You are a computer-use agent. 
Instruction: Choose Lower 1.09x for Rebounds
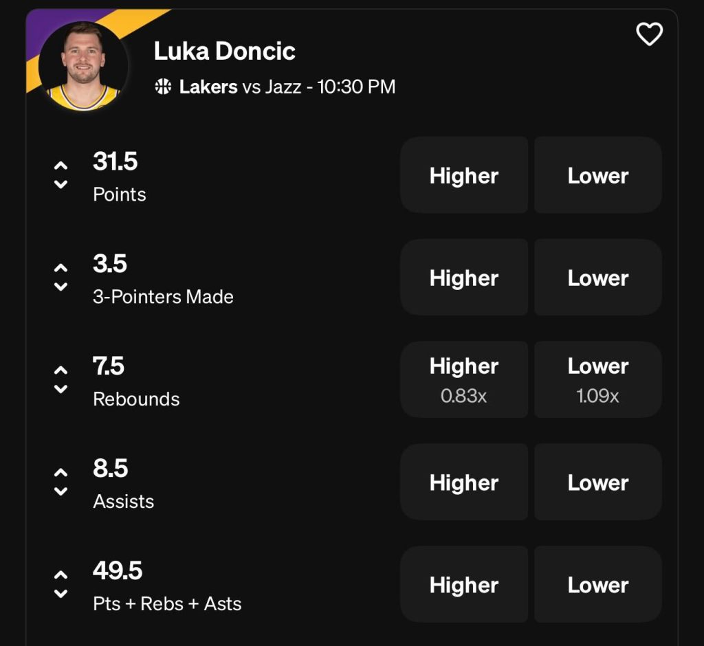tap(598, 379)
